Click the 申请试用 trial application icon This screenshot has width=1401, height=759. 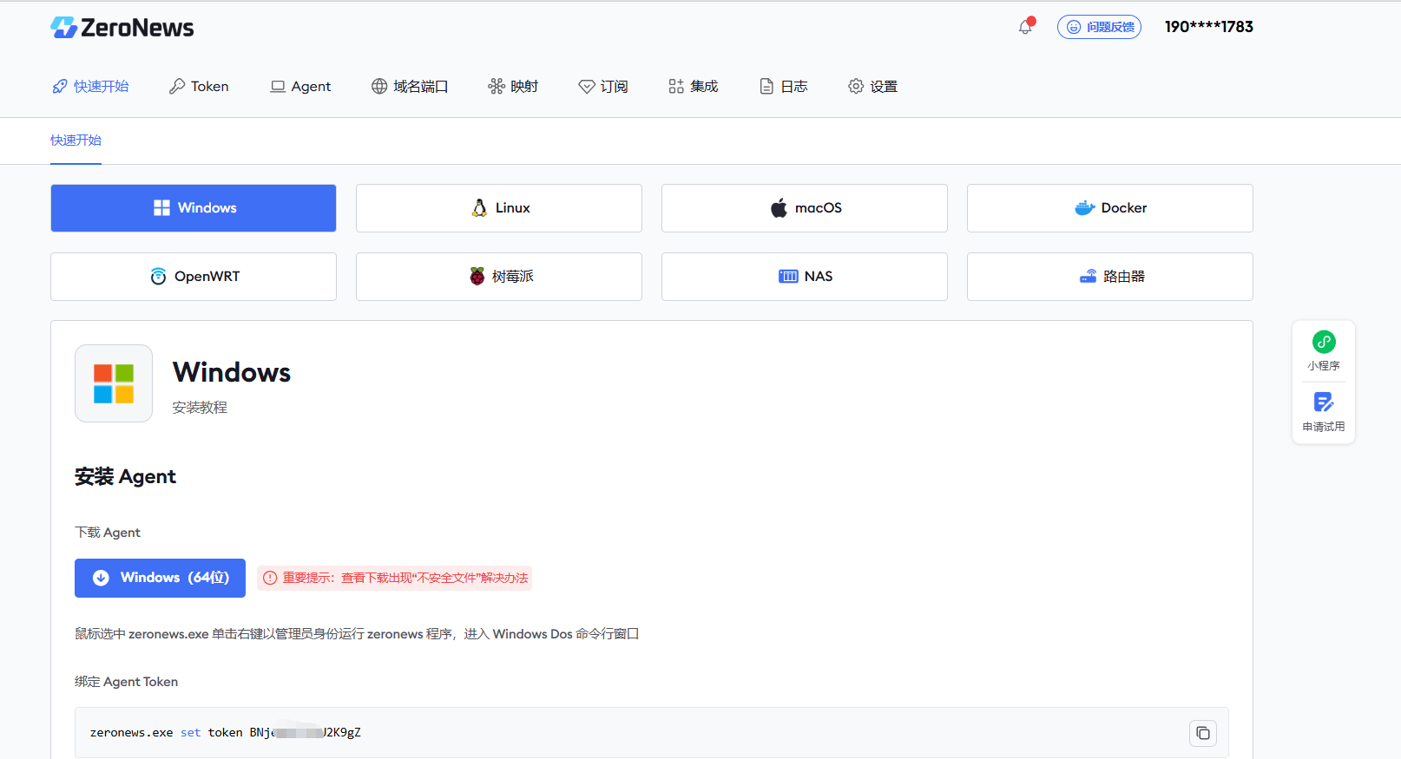coord(1323,412)
